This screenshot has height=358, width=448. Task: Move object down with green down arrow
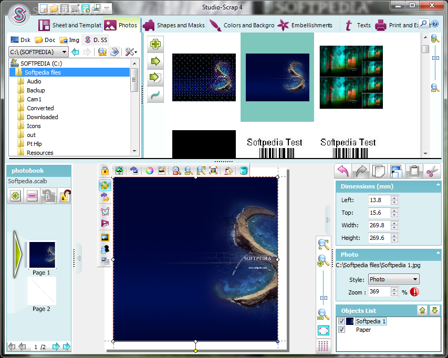coord(434,310)
